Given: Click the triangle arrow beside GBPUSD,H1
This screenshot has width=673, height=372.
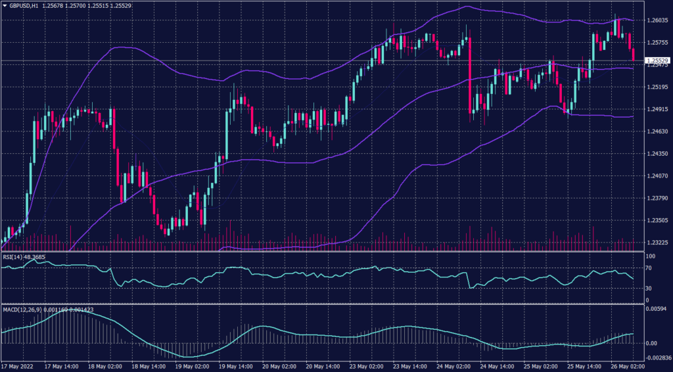Looking at the screenshot, I should coord(5,6).
